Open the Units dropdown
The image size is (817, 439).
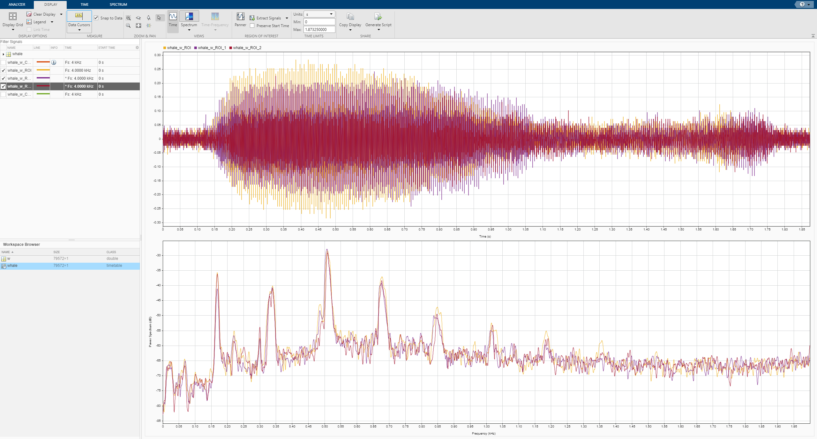tap(319, 14)
